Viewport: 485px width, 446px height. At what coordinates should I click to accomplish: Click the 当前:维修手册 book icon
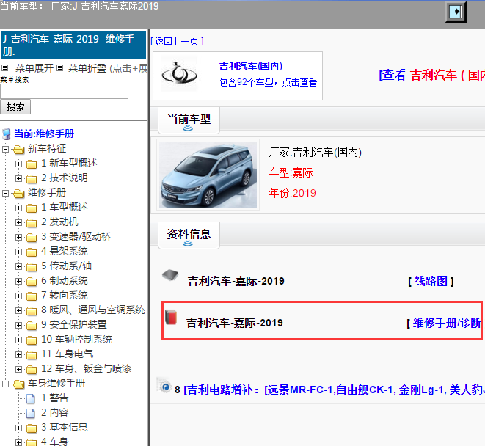[6, 134]
